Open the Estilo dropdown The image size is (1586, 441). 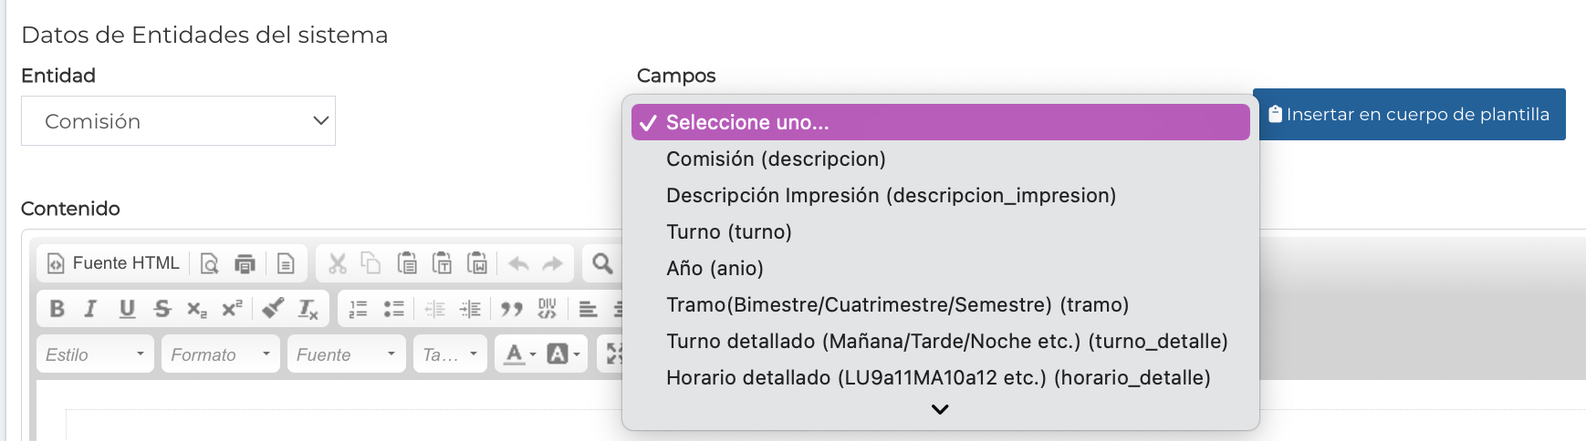pyautogui.click(x=95, y=354)
